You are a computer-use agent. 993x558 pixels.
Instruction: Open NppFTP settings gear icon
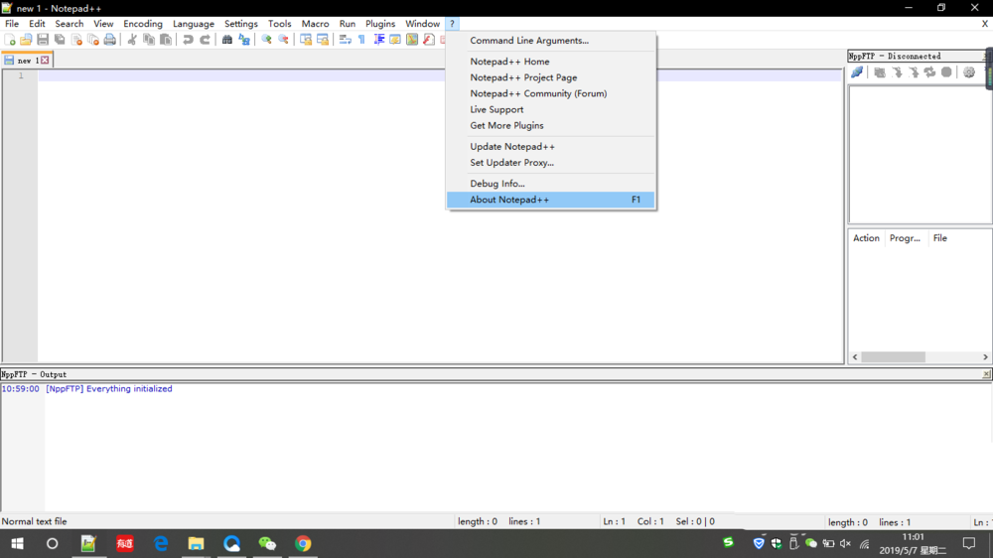[969, 72]
